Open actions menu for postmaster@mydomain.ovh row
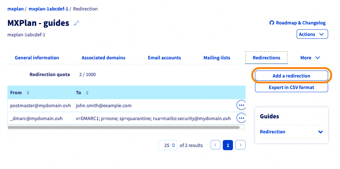The image size is (340, 169). pyautogui.click(x=241, y=105)
